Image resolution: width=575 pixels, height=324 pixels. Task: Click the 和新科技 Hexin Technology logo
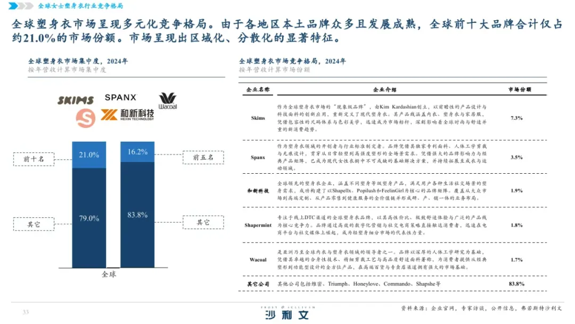tap(127, 115)
